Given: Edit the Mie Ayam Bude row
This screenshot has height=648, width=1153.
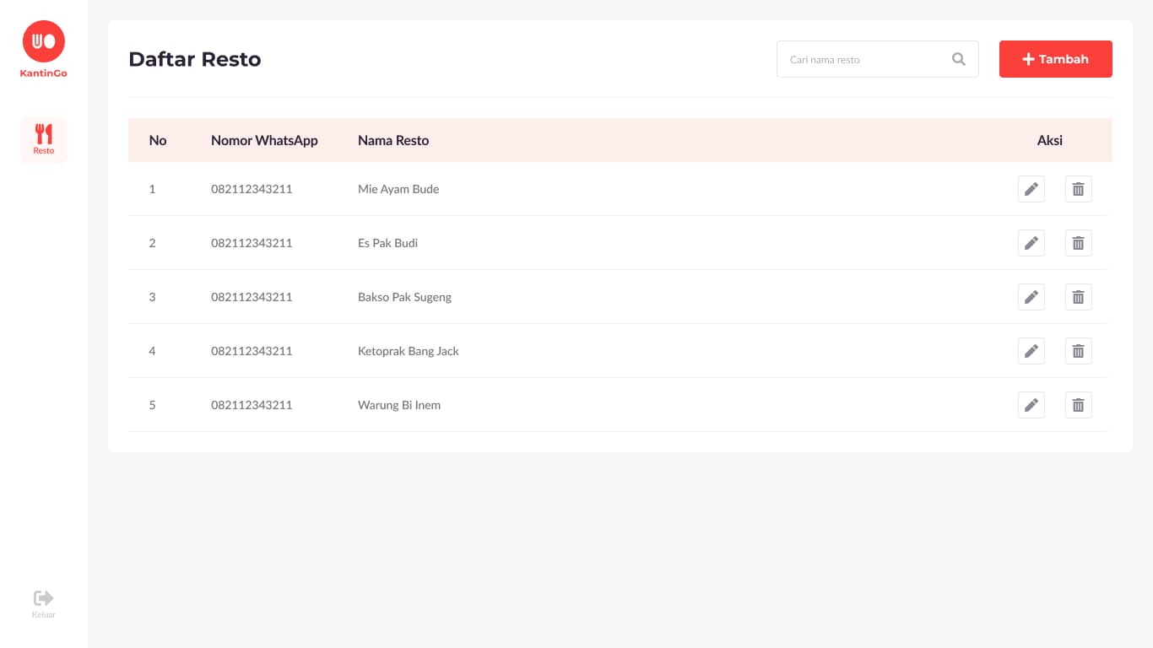Looking at the screenshot, I should pos(1031,189).
